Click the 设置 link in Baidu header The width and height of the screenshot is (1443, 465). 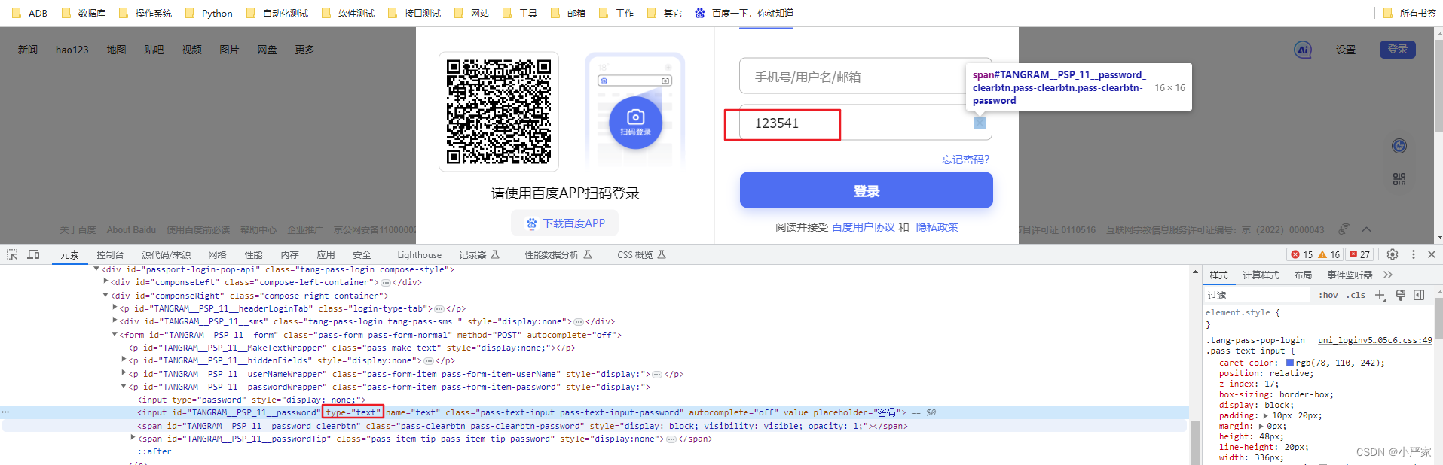(x=1346, y=50)
